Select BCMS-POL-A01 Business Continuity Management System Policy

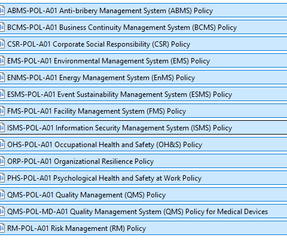coord(143,27)
